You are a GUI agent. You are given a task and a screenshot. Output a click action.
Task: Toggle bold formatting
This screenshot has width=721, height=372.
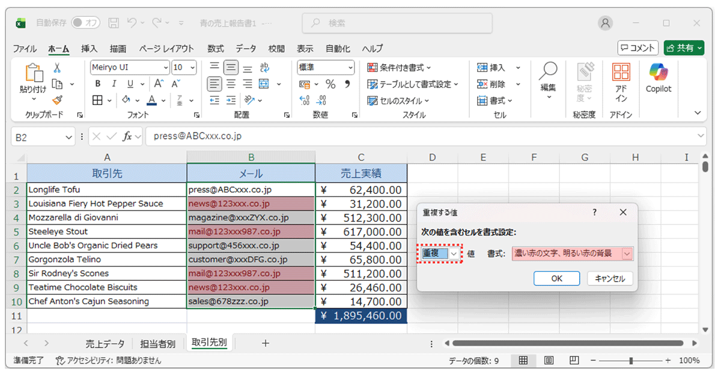[x=97, y=84]
